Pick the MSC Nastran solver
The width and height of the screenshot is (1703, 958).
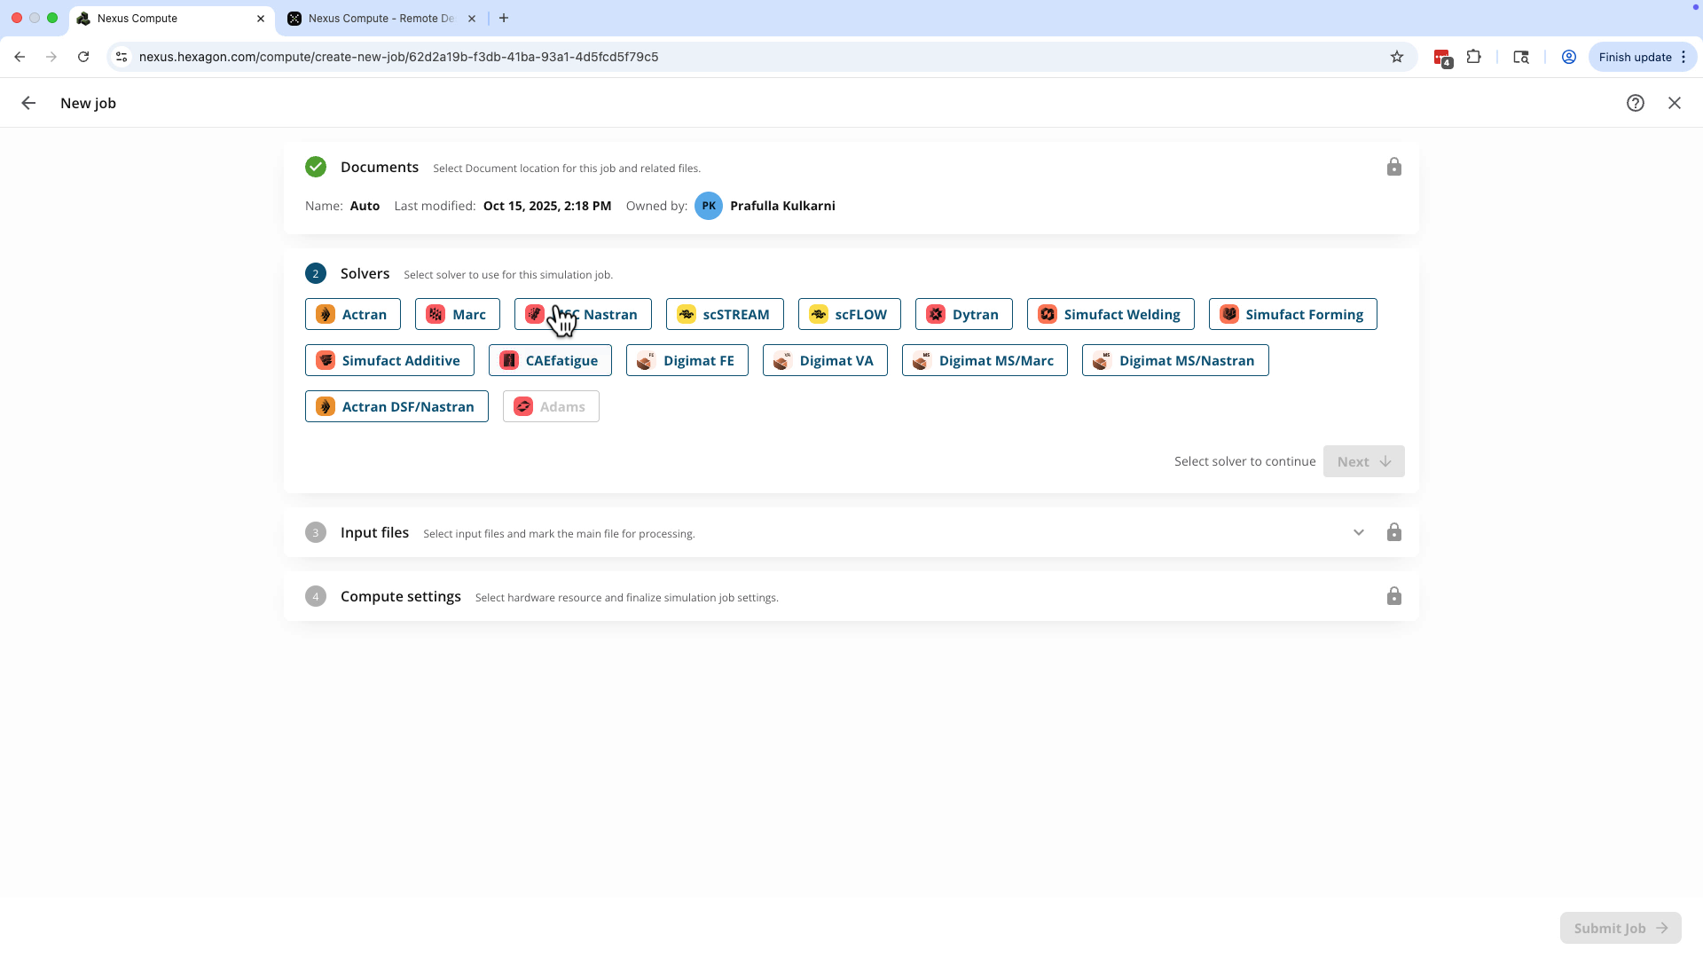(583, 314)
